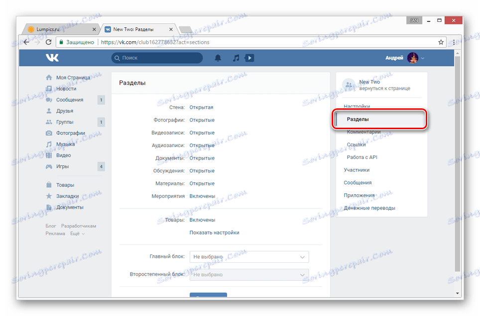480x316 pixels.
Task: Click the document icon beside Документы
Action: [x=49, y=207]
